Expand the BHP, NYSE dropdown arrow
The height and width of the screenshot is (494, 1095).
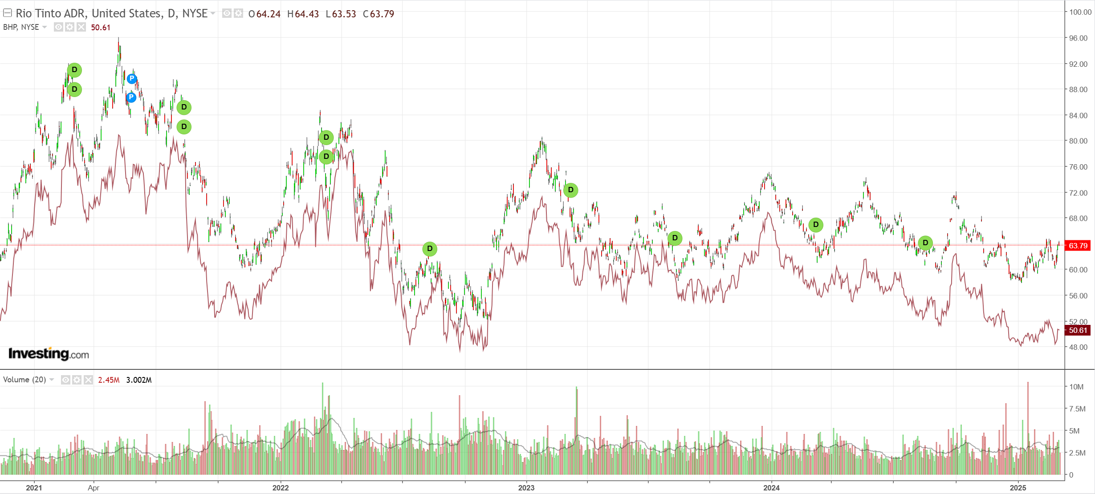tap(45, 27)
